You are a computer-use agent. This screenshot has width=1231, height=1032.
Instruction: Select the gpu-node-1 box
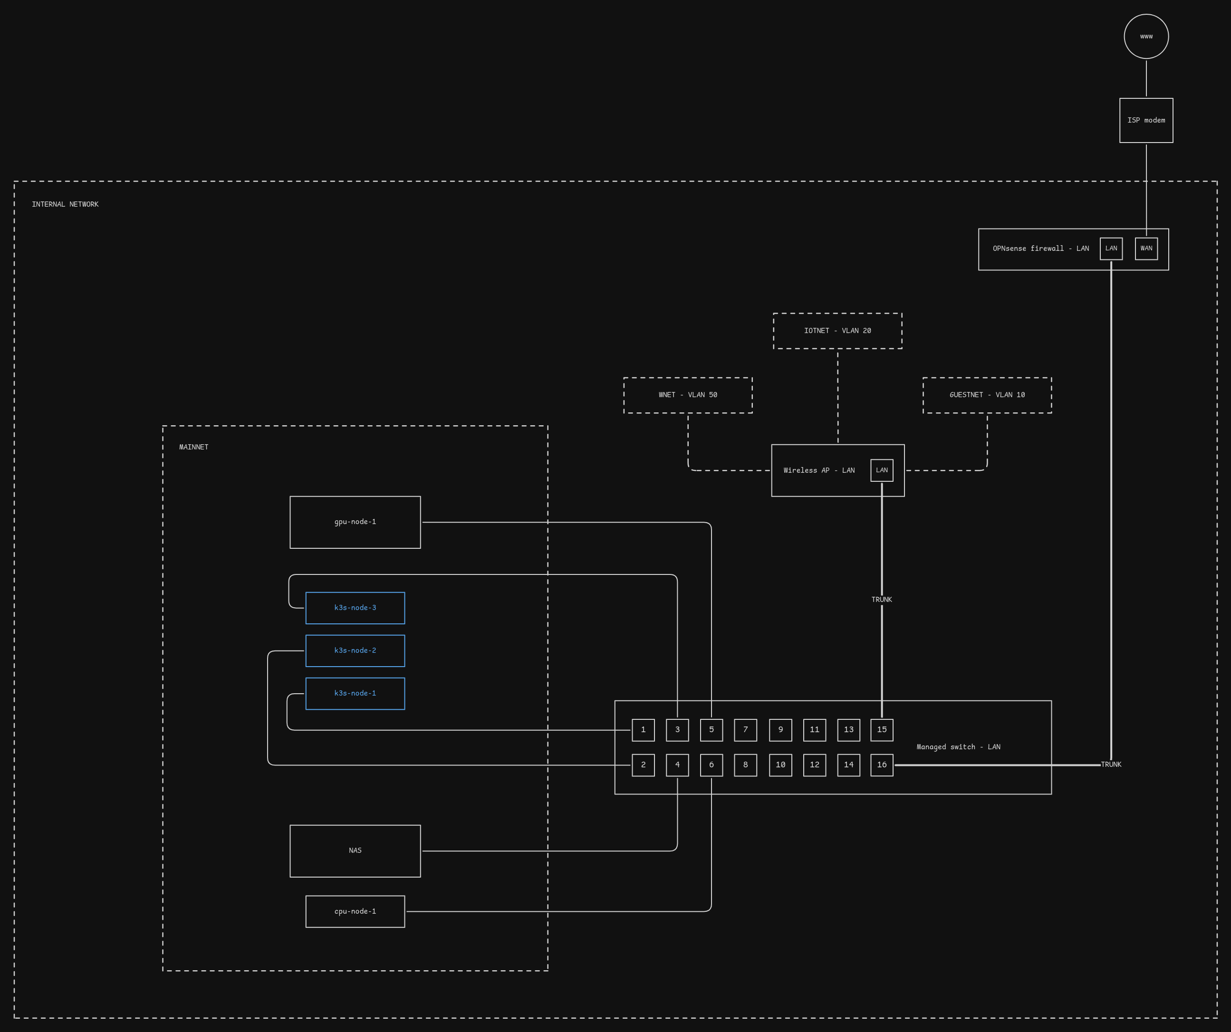[355, 522]
